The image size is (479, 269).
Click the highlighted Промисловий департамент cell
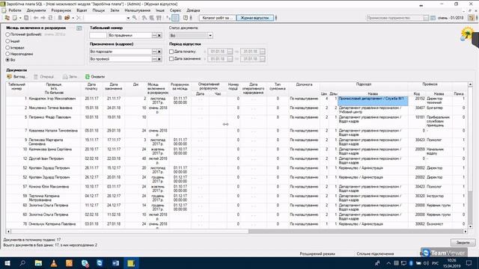coord(373,101)
